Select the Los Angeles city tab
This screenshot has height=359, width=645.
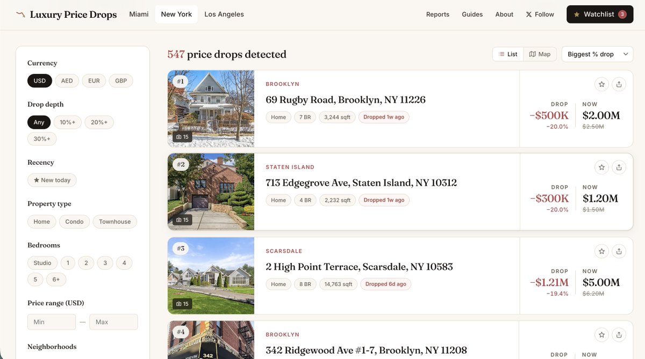224,14
